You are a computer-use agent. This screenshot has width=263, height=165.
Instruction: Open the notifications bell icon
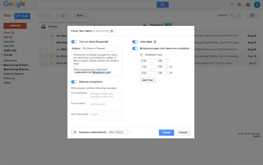(x=248, y=5)
